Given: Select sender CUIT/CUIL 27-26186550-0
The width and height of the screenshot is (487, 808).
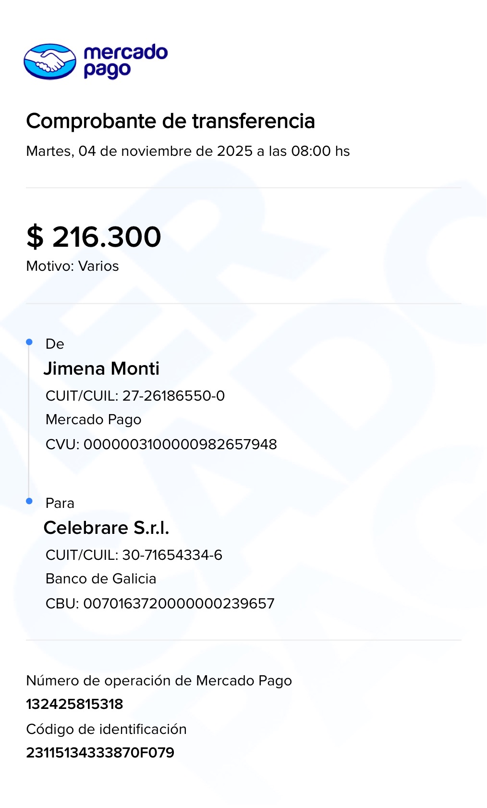Looking at the screenshot, I should (x=135, y=396).
